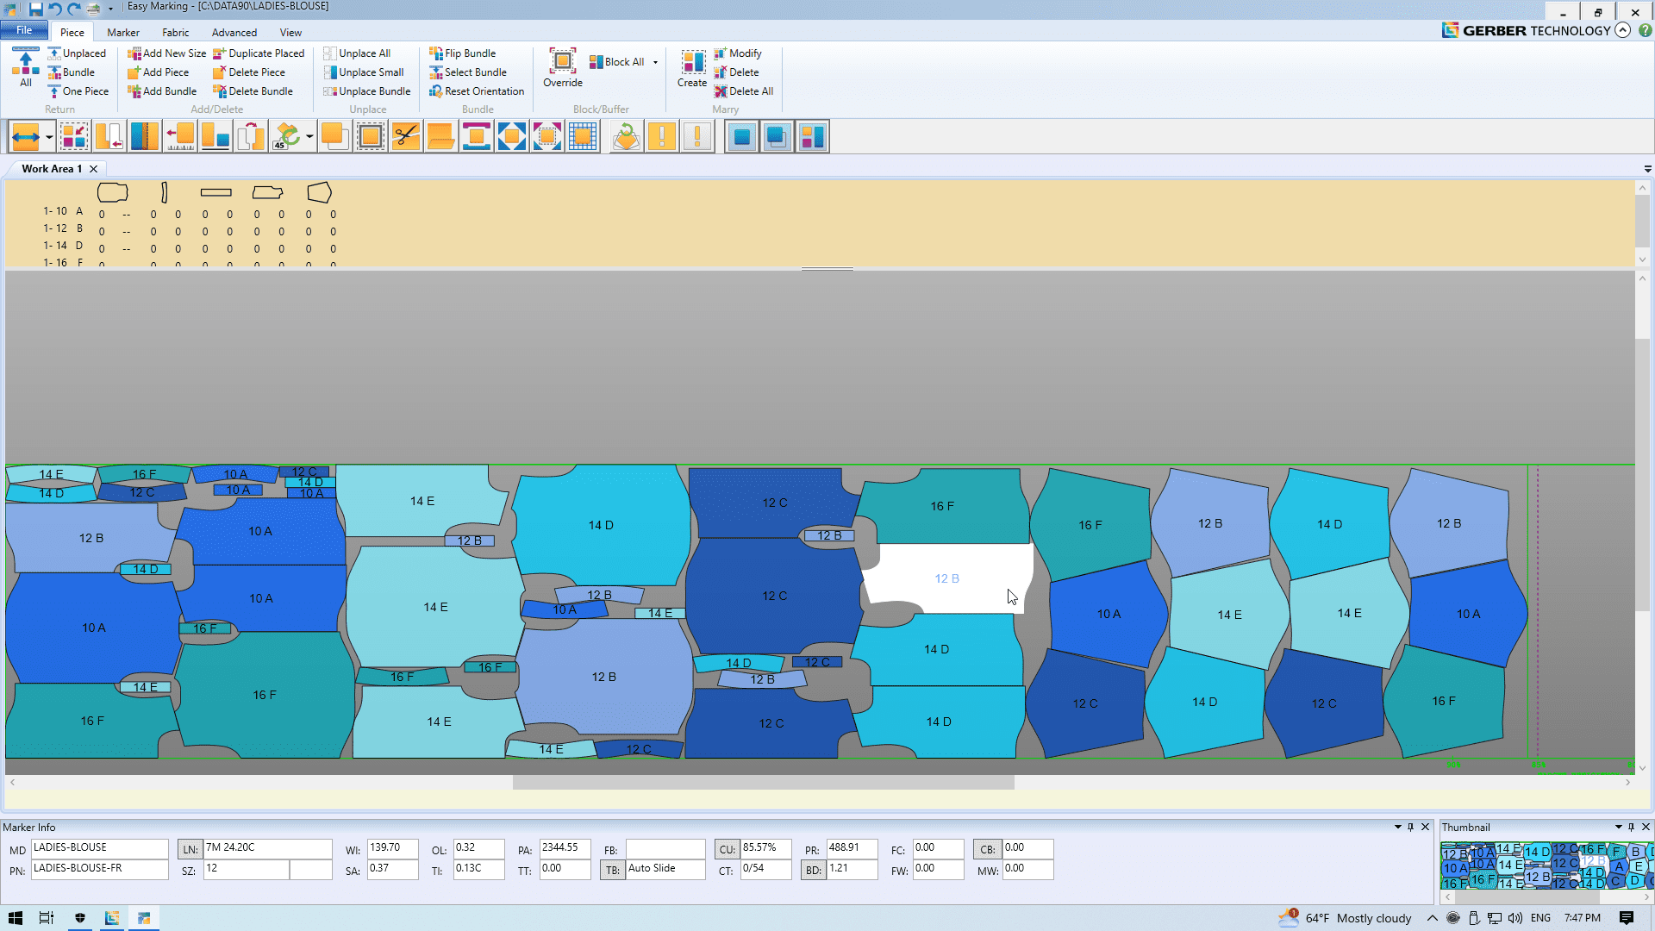
Task: Select the 45 degree rotate tool
Action: pyautogui.click(x=286, y=137)
